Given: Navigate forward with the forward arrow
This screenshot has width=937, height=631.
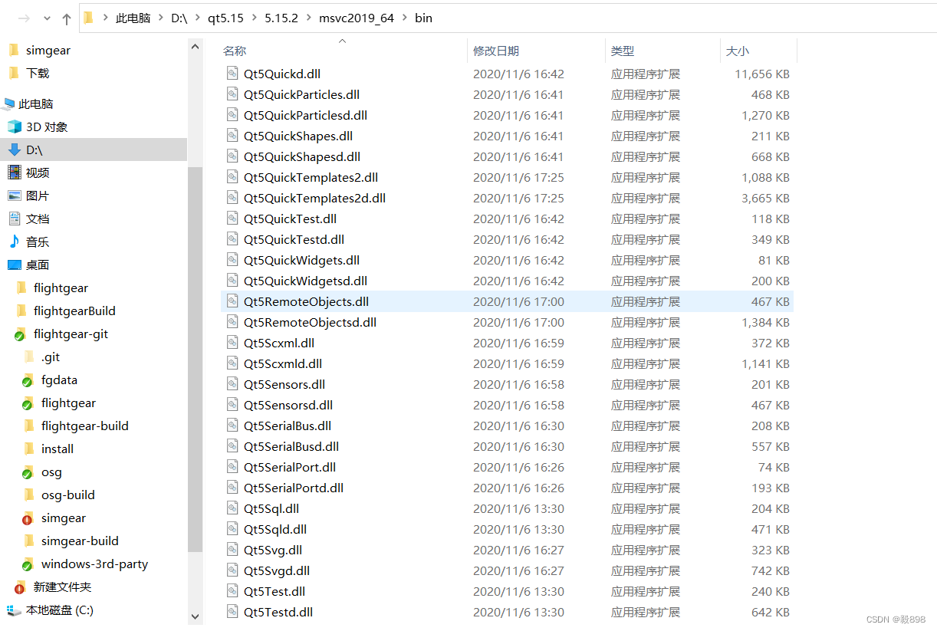Looking at the screenshot, I should pyautogui.click(x=24, y=18).
